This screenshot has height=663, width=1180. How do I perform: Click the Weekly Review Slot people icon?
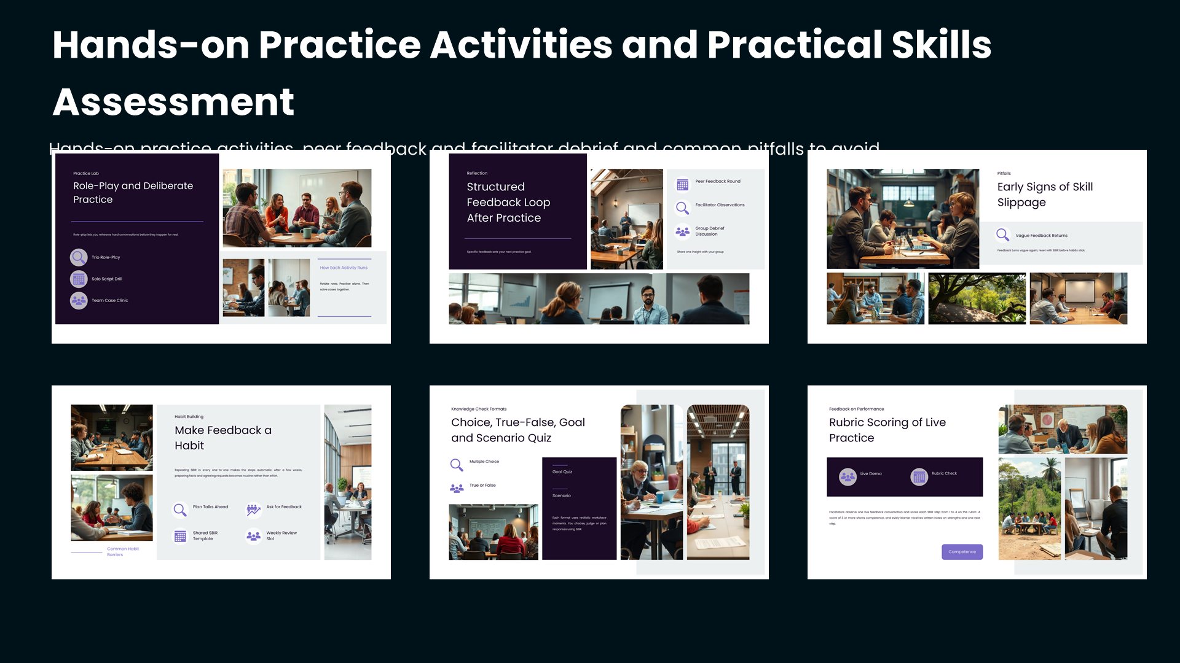253,536
